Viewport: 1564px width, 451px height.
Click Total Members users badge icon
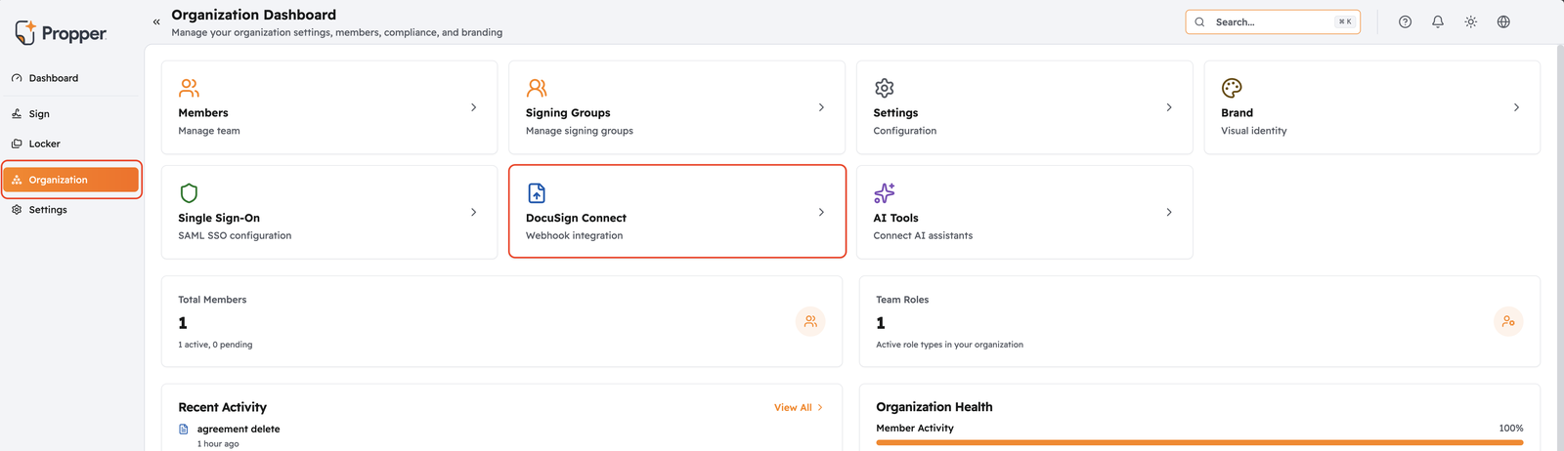[810, 321]
